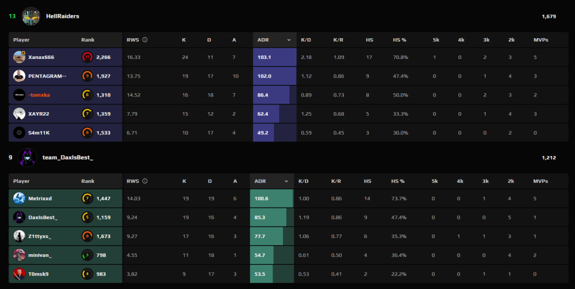
Task: Toggle ADR sort arrow in team_DaxIsBest_ table
Action: pyautogui.click(x=286, y=181)
